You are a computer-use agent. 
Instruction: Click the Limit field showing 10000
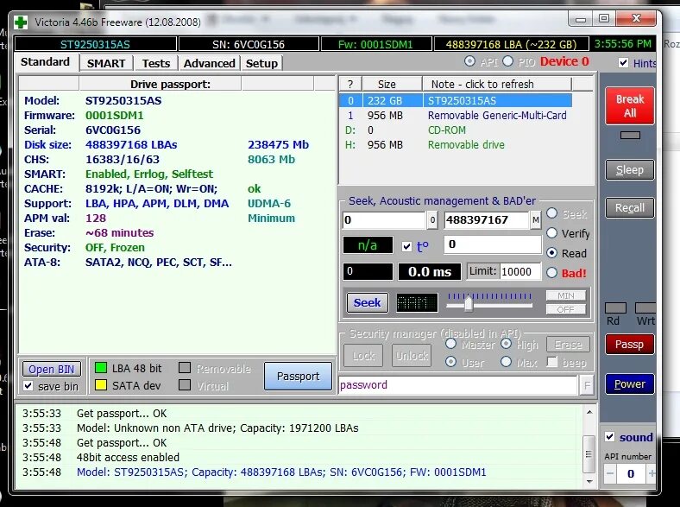pos(520,272)
